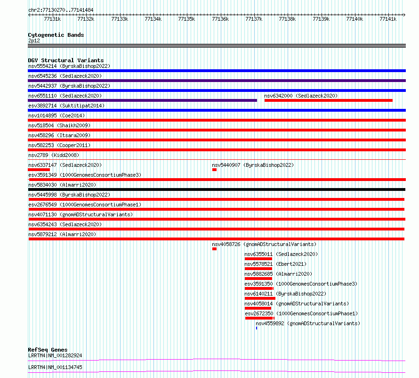Select the LRRTM4|NM_001134745 gene label

coord(55,367)
